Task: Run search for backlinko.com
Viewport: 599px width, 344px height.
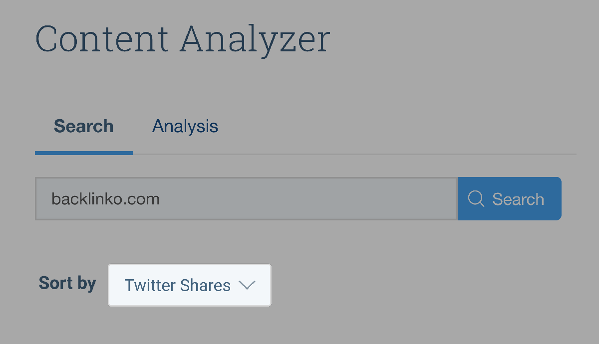Action: tap(509, 198)
